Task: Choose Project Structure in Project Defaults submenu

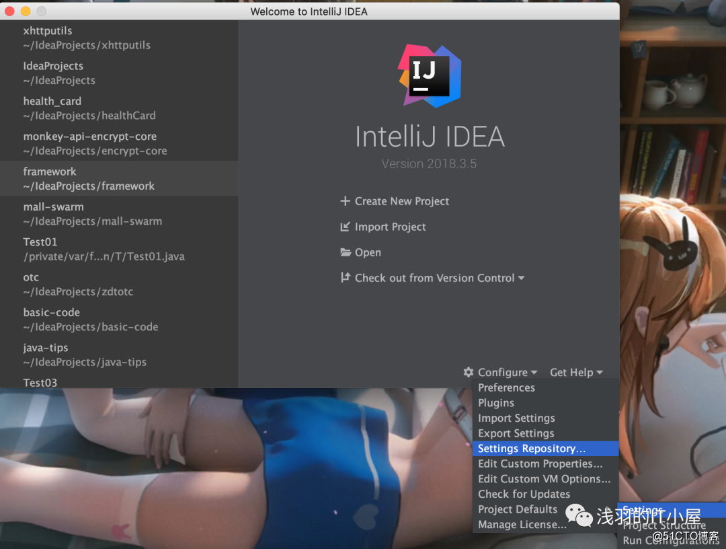Action: [665, 525]
